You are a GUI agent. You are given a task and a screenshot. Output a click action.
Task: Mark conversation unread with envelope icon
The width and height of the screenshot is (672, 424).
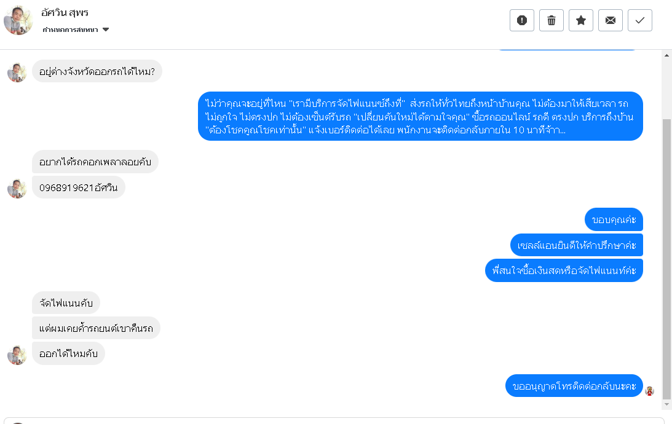pos(611,20)
